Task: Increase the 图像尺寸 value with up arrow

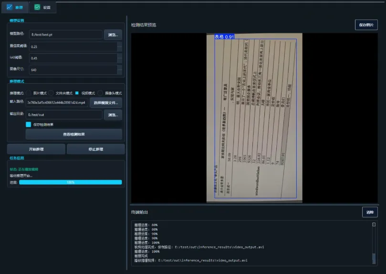Action: point(120,68)
